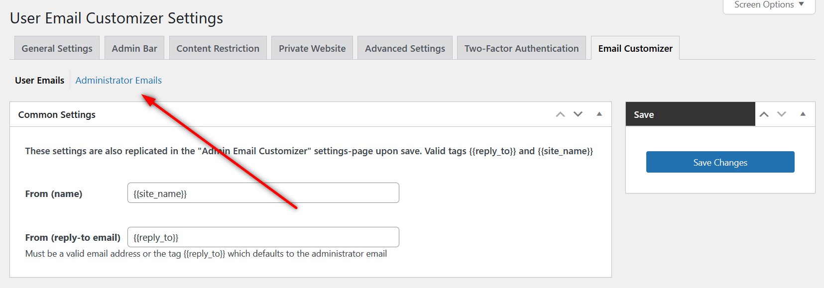The width and height of the screenshot is (824, 288).
Task: Open the Administrator Emails link
Action: click(x=118, y=80)
